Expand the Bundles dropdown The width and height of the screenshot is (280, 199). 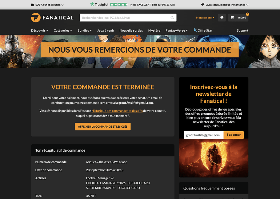[x=85, y=30]
